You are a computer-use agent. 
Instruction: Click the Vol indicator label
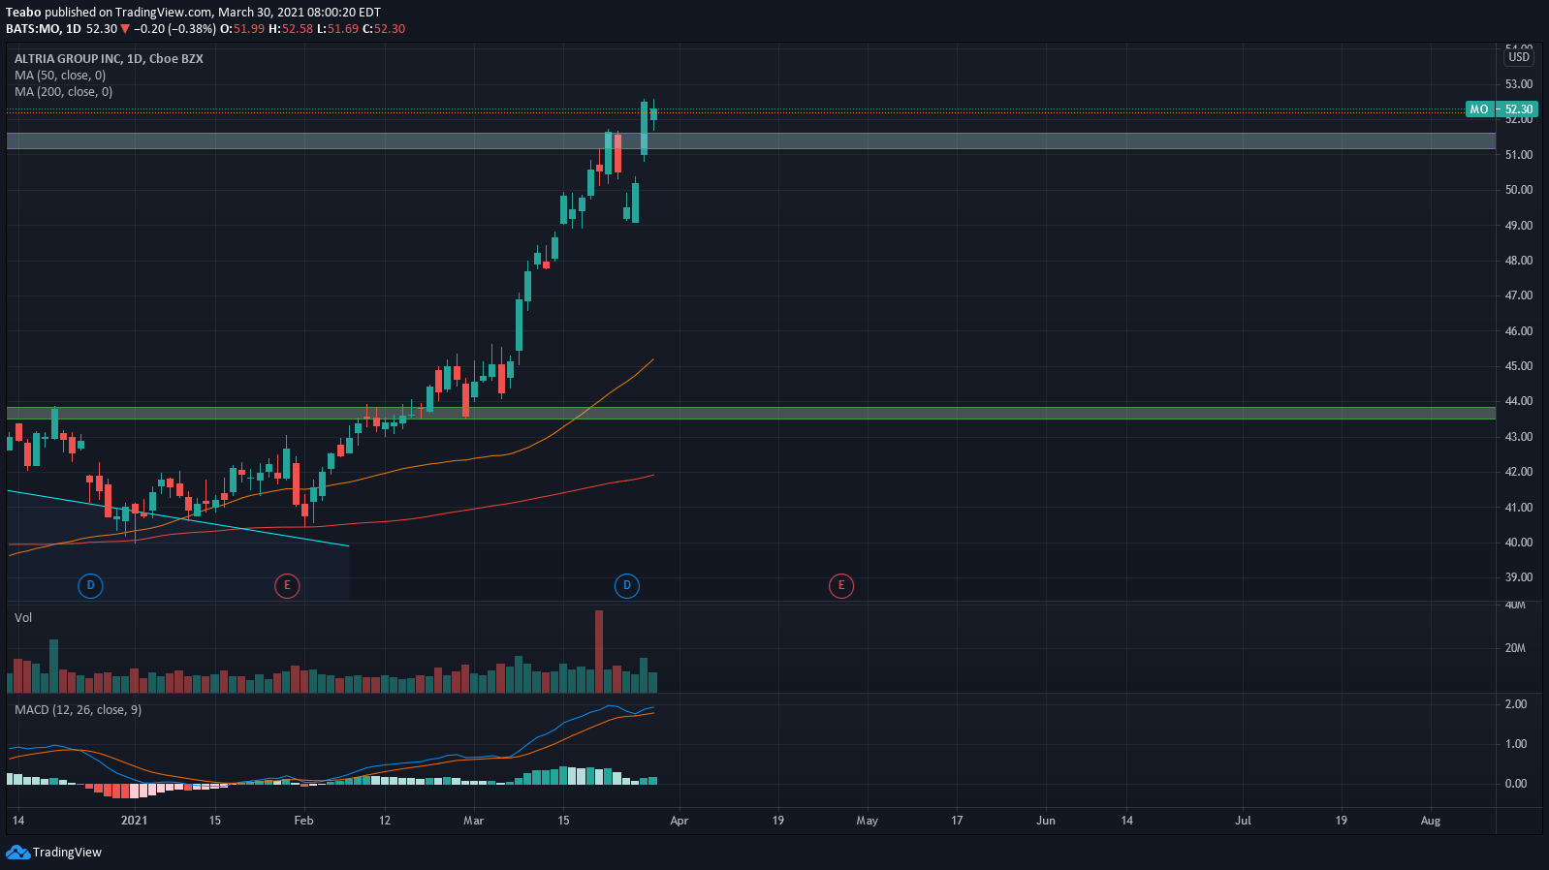tap(23, 617)
